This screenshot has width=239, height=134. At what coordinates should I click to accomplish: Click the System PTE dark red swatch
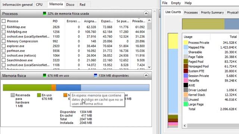[x=186, y=71]
